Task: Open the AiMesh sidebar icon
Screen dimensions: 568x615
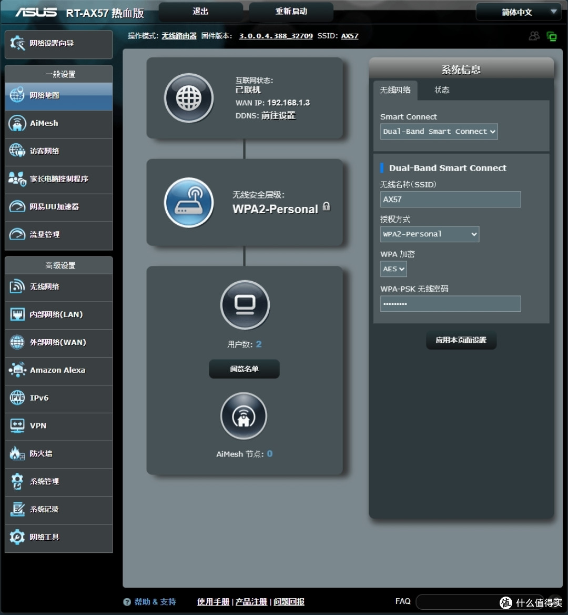Action: 17,123
